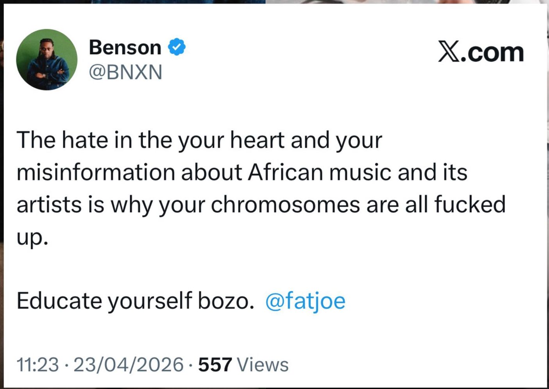
Task: Click the verified blue checkmark badge
Action: click(x=177, y=47)
